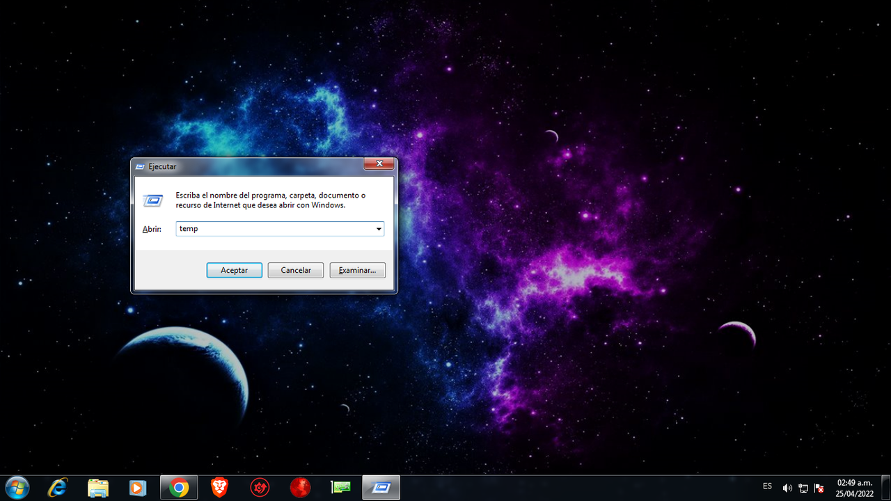Click the Cancelar button
The width and height of the screenshot is (891, 501).
click(x=295, y=270)
